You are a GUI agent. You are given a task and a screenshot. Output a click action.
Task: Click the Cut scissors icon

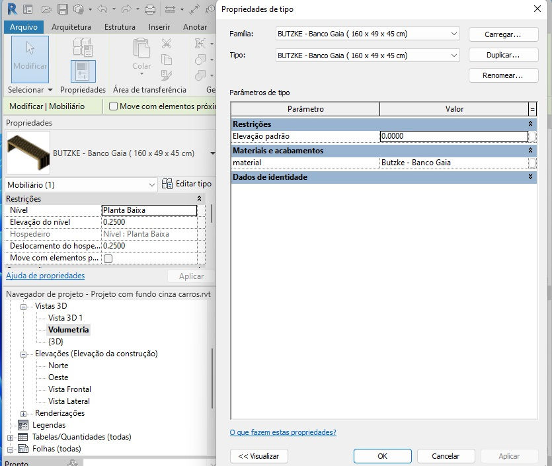[x=167, y=44]
